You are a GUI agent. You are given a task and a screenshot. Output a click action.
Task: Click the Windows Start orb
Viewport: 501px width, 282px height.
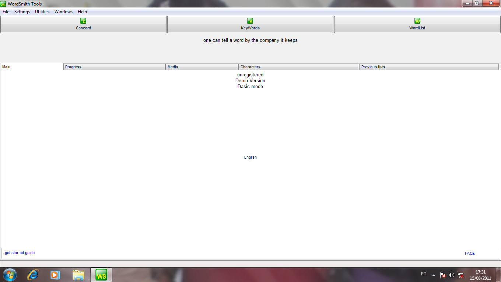pyautogui.click(x=10, y=275)
